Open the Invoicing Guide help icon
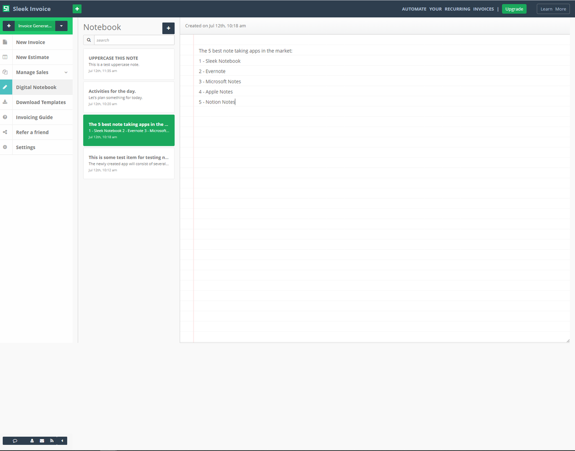The height and width of the screenshot is (451, 575). (5, 117)
